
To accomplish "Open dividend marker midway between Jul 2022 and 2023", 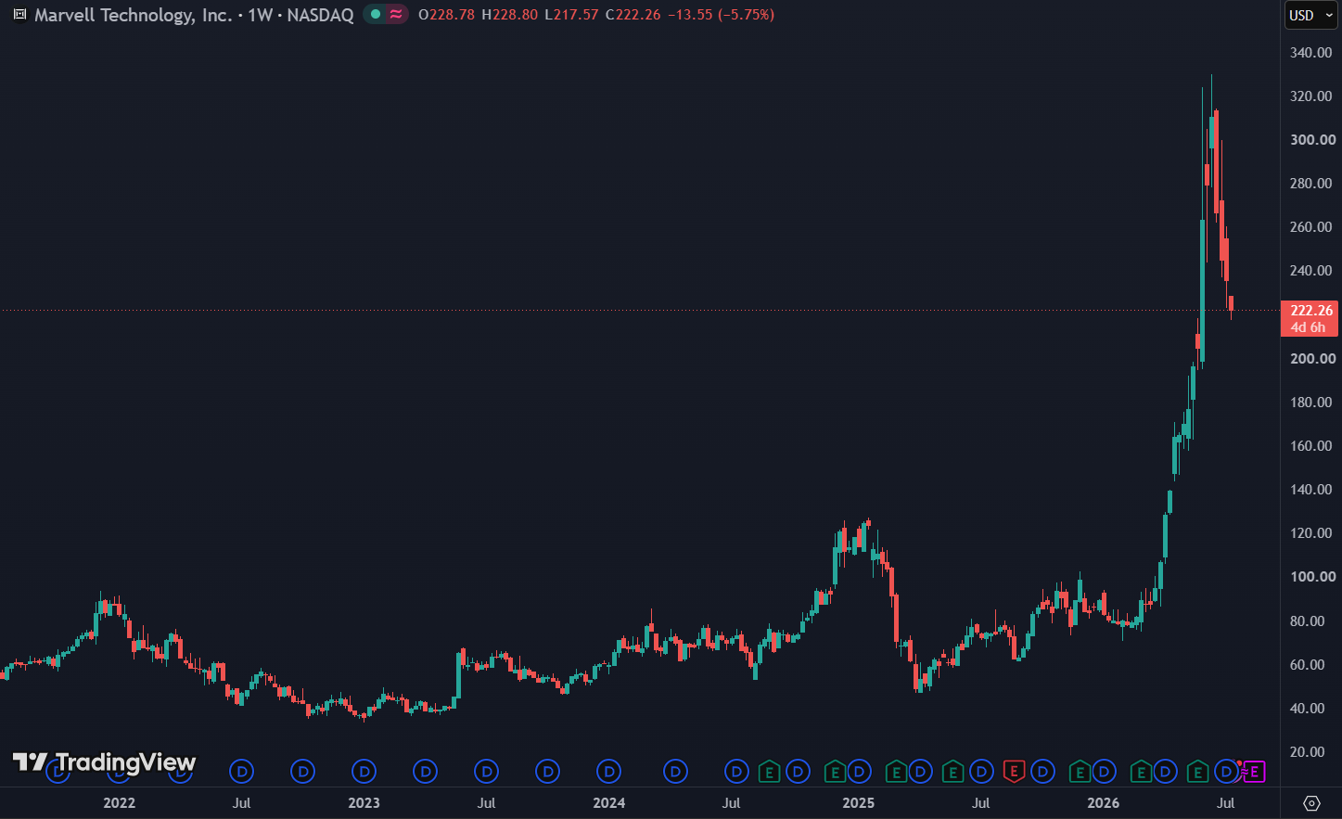I will pos(303,771).
